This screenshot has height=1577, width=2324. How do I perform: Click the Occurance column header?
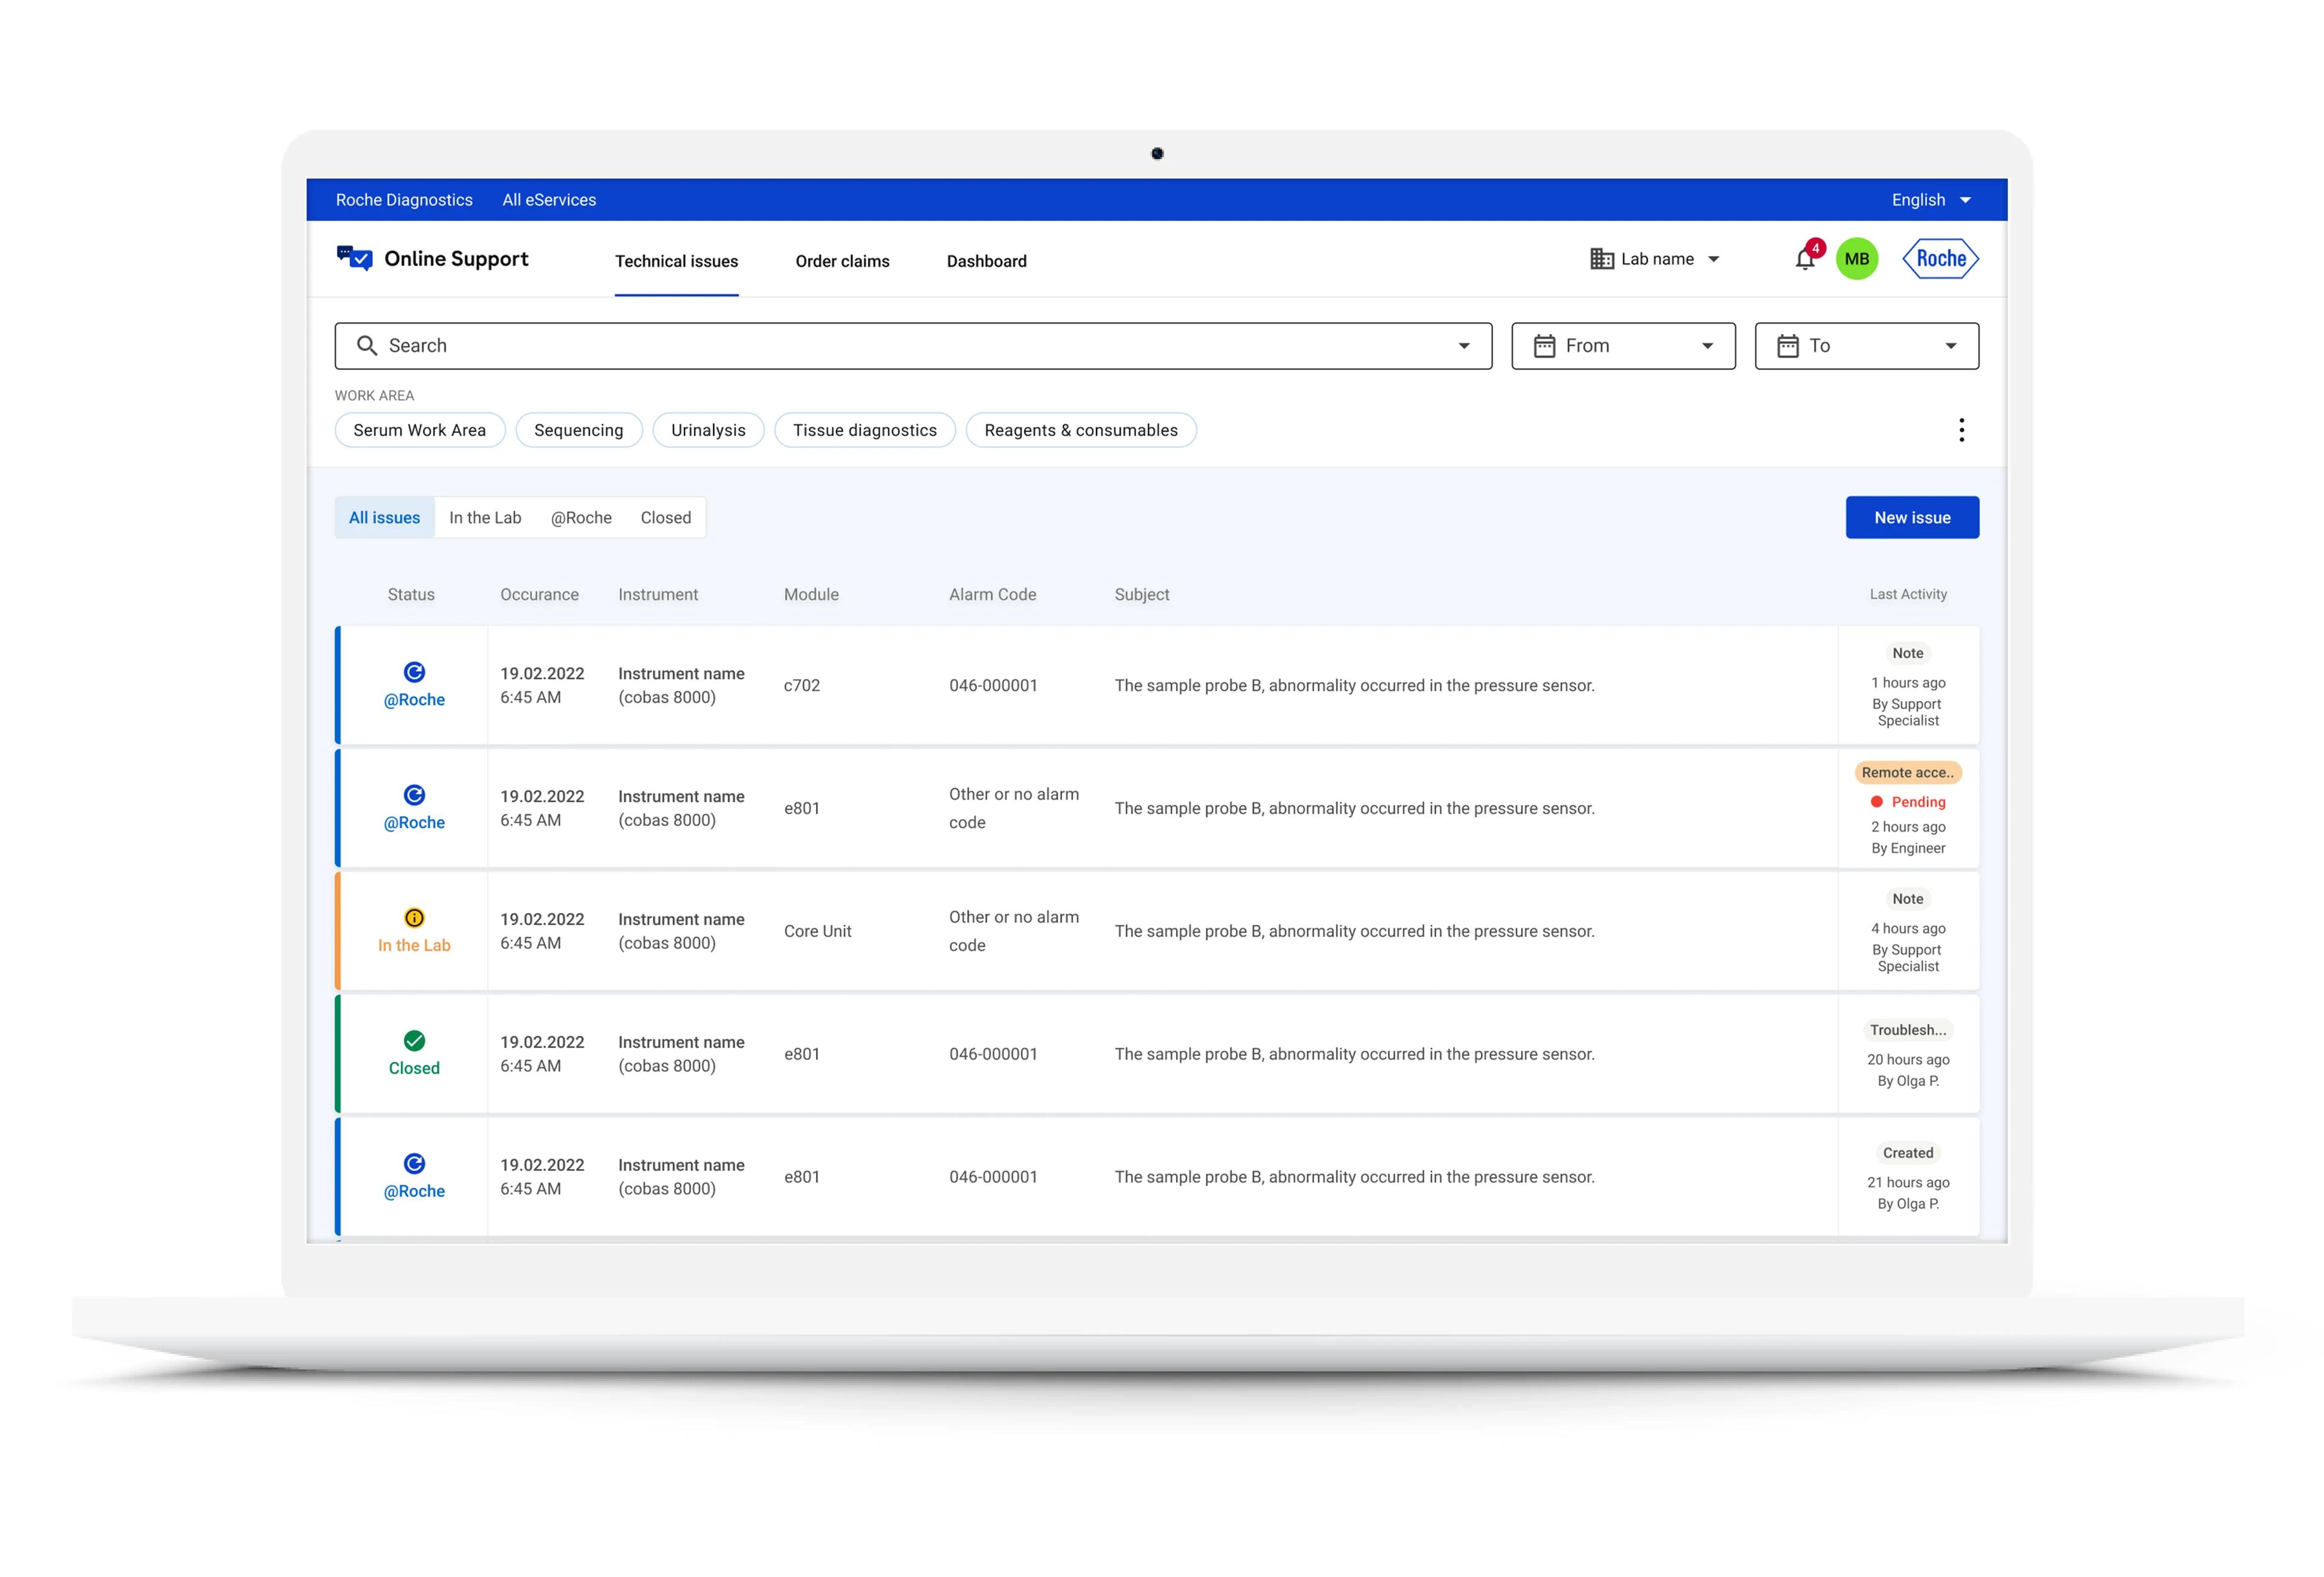point(539,595)
